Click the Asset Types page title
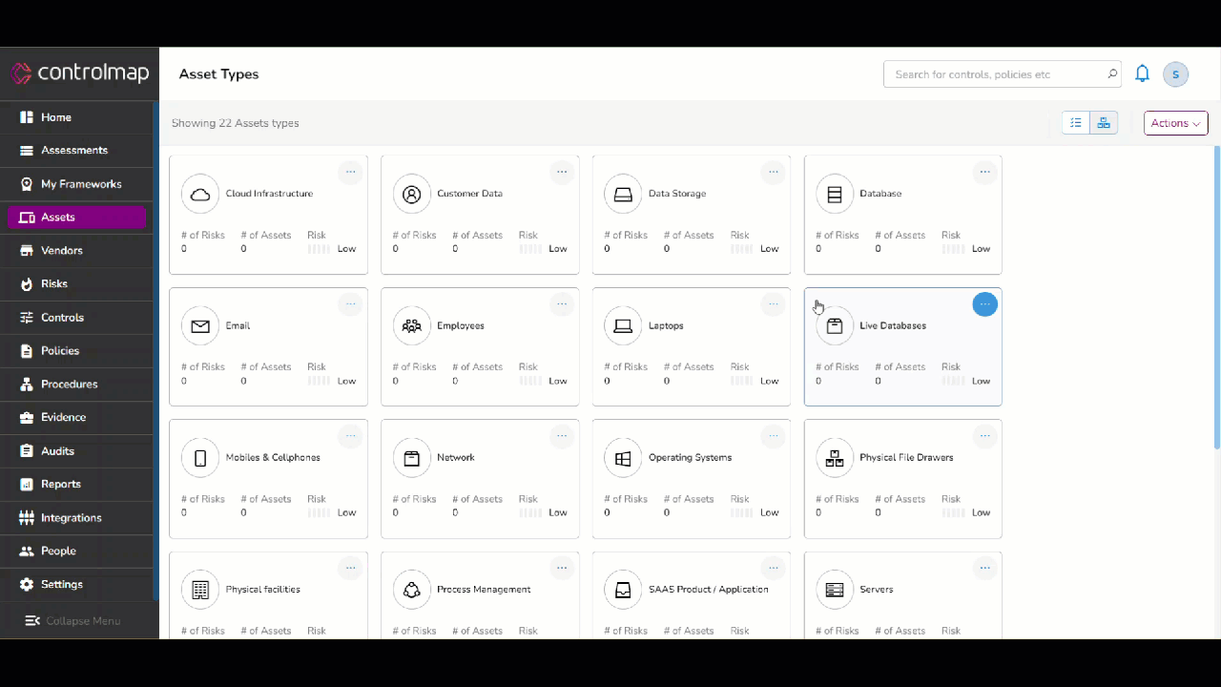 (x=218, y=74)
